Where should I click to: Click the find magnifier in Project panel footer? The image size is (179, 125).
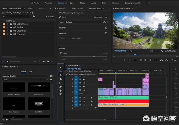[x=39, y=61]
